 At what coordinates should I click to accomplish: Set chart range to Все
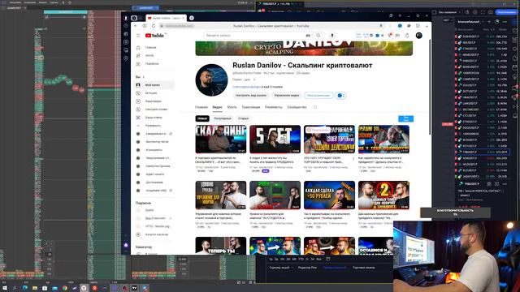pos(318,259)
